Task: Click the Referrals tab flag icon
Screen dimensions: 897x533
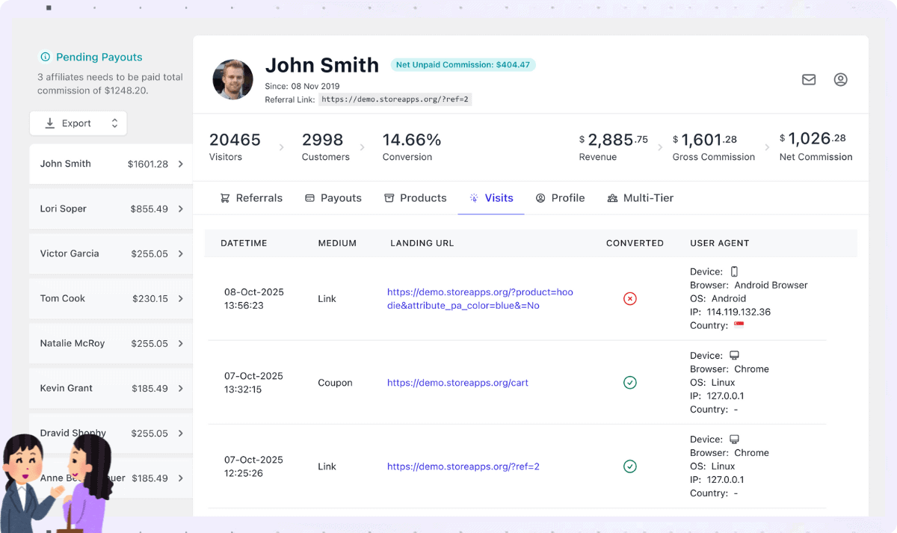Action: point(224,197)
